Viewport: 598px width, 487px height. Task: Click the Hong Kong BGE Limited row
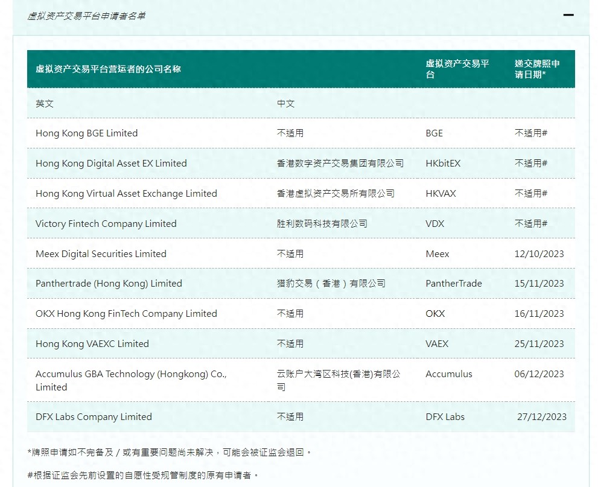point(86,133)
